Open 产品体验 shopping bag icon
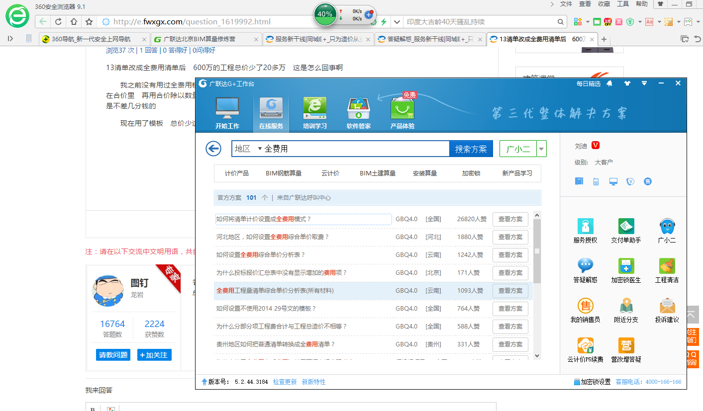703x411 pixels. (402, 113)
